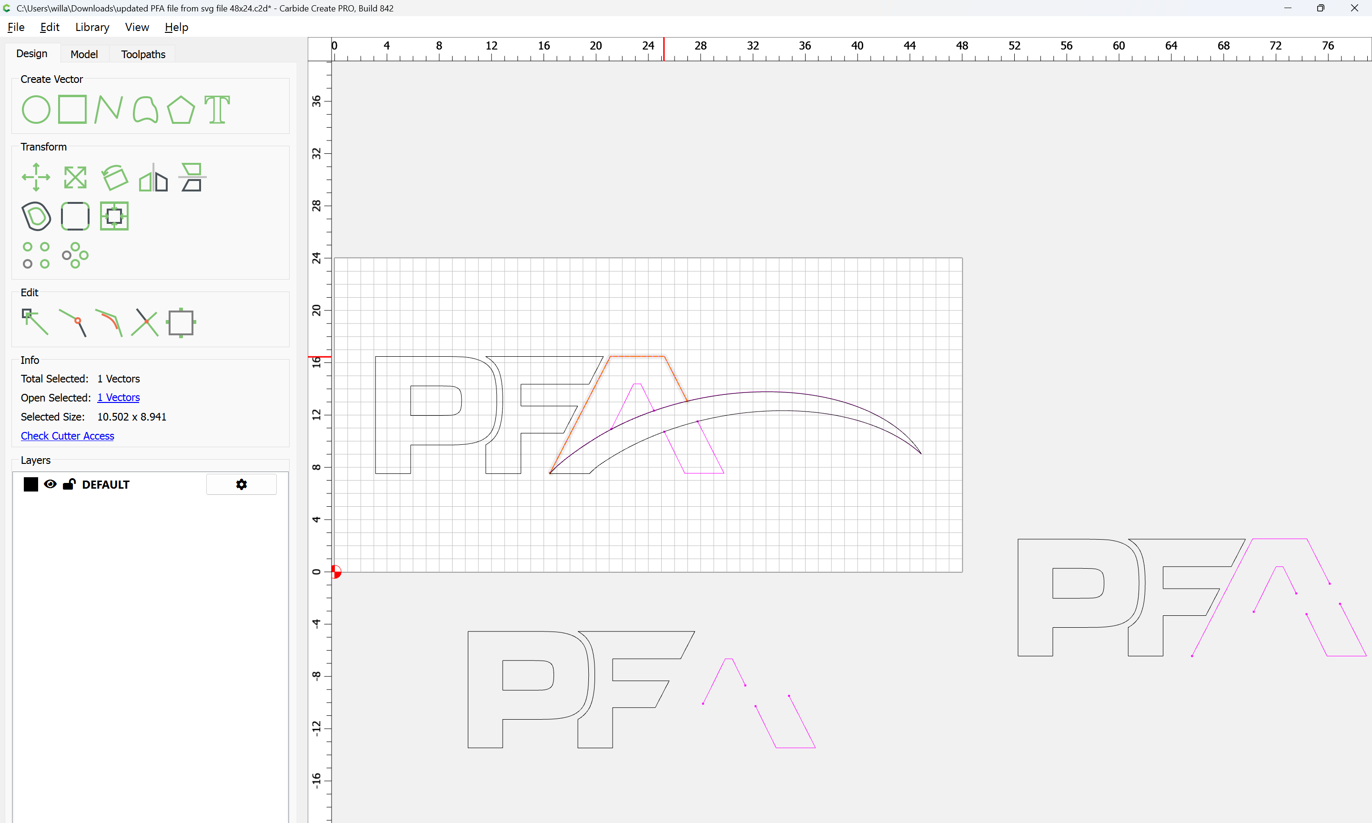This screenshot has height=823, width=1372.
Task: Click the black DEFAULT layer color swatch
Action: (x=31, y=484)
